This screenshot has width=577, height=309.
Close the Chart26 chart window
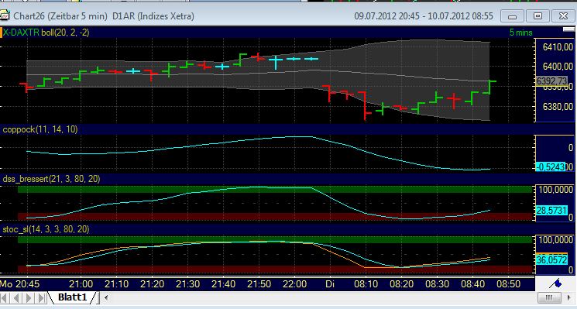563,16
